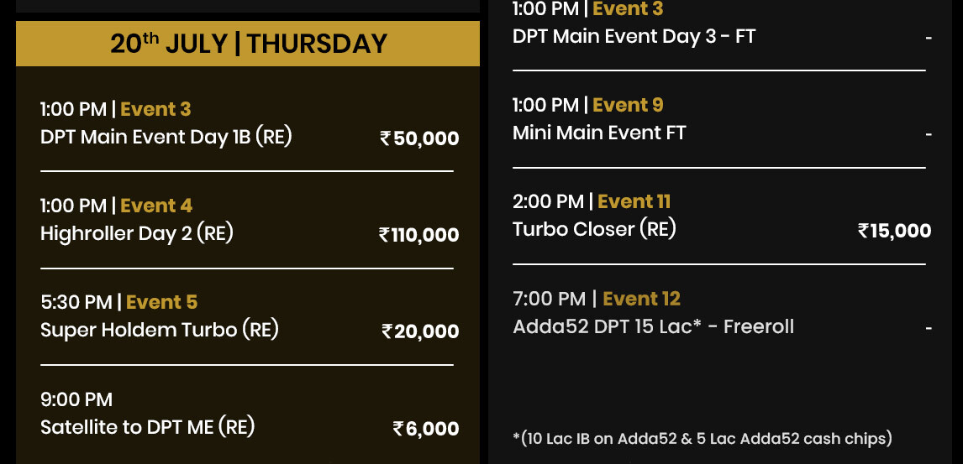The height and width of the screenshot is (464, 963).
Task: Click the ₹20,000 buy-in price
Action: tap(420, 331)
